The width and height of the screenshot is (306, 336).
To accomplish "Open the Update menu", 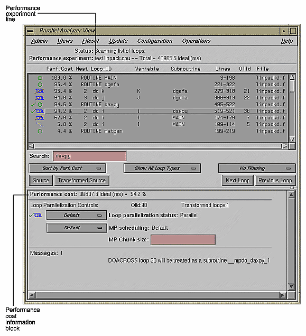I will coord(118,41).
